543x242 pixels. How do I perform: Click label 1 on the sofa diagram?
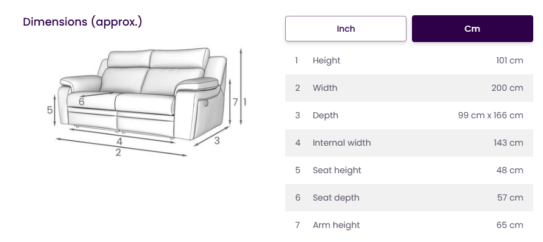coord(244,102)
